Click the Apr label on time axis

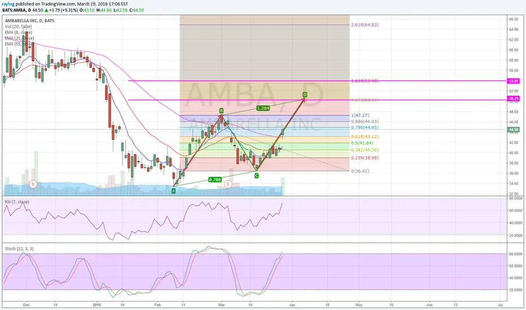pyautogui.click(x=292, y=305)
